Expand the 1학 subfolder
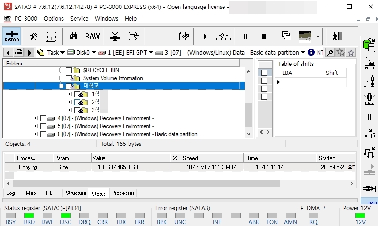 (x=69, y=94)
